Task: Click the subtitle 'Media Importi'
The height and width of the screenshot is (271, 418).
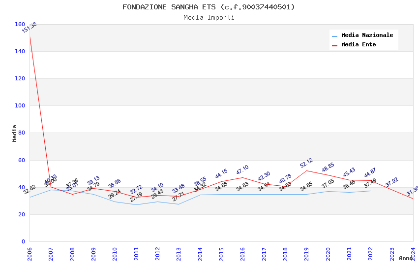Action: click(209, 18)
